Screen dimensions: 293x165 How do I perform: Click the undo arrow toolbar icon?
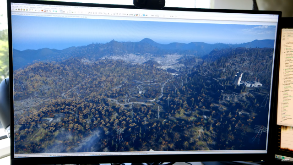36,11
